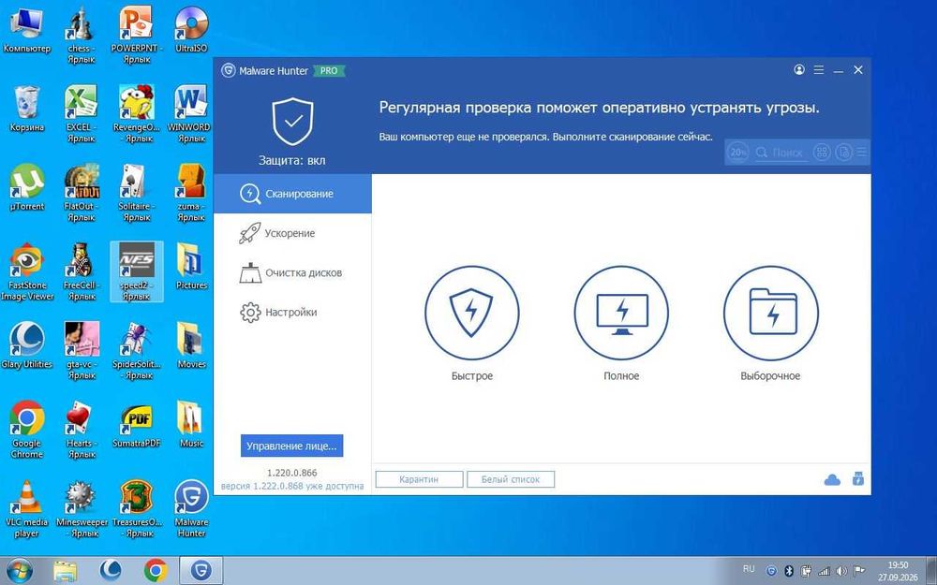Screen dimensions: 937x585
Task: Minimize the Malware Hunter window
Action: tap(839, 70)
